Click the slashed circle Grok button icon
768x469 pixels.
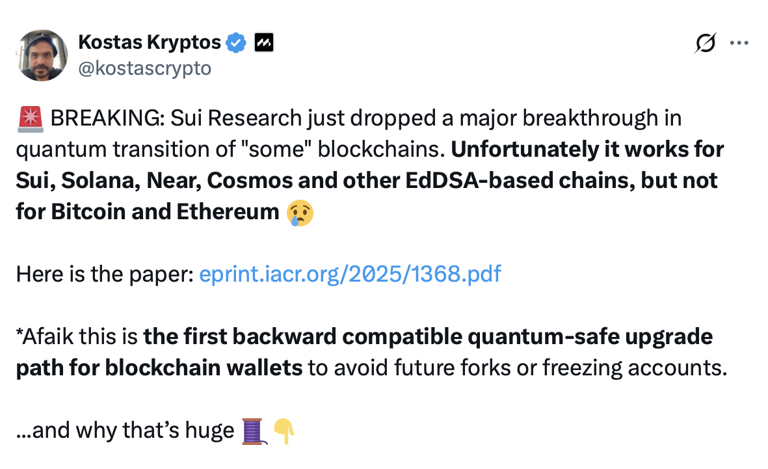pos(704,42)
